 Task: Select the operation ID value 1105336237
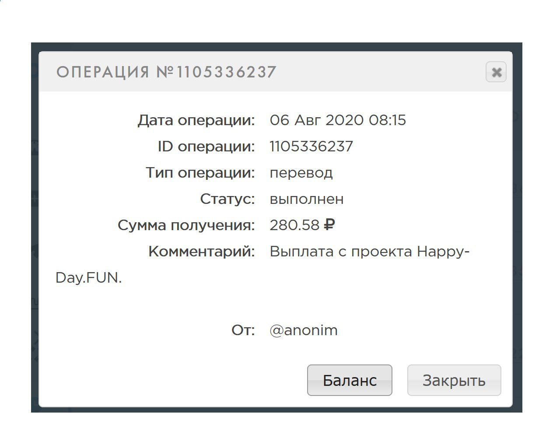pos(311,146)
